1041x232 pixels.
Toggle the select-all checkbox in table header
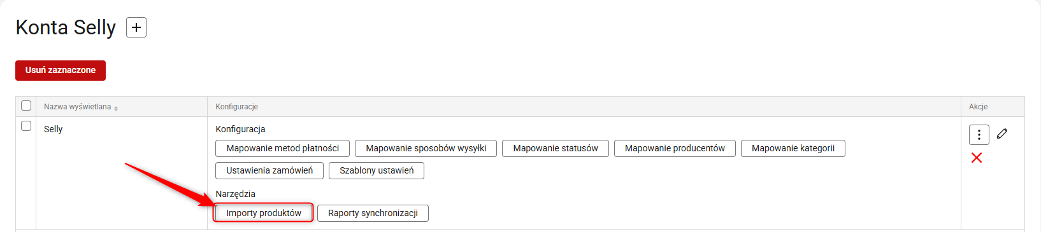point(26,106)
